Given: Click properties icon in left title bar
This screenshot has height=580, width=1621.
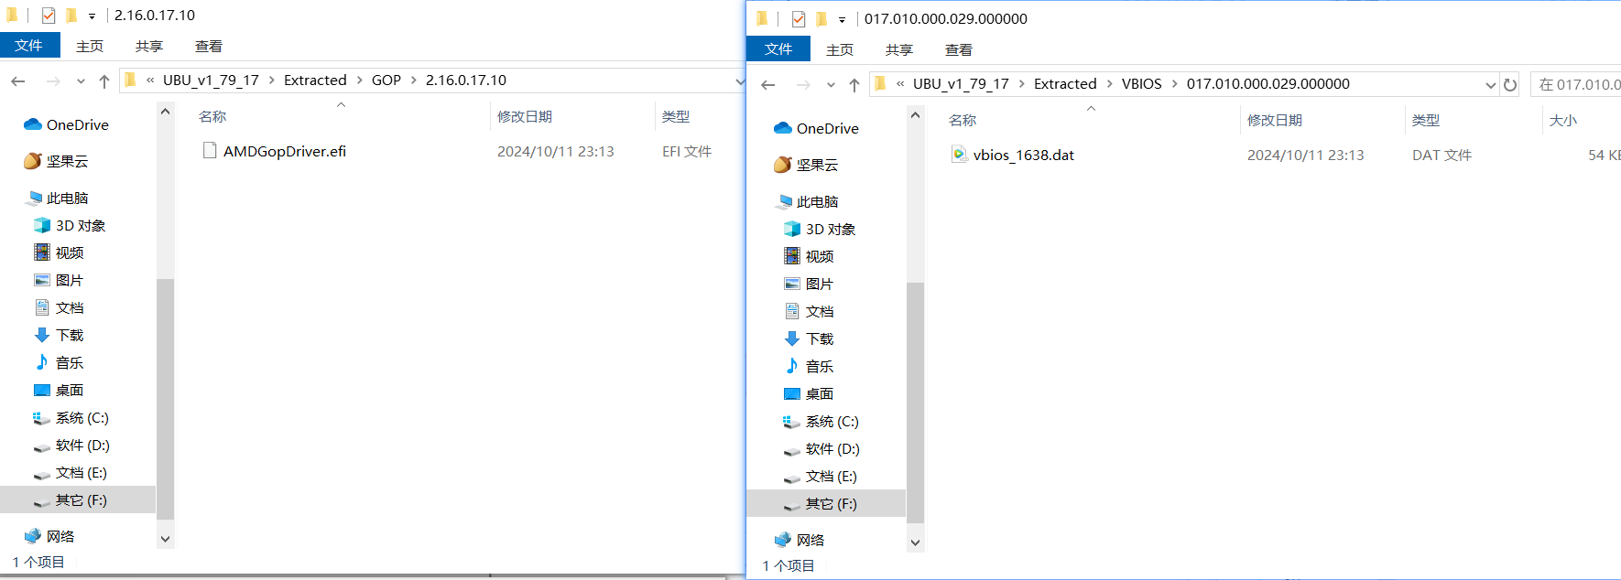Looking at the screenshot, I should (49, 16).
